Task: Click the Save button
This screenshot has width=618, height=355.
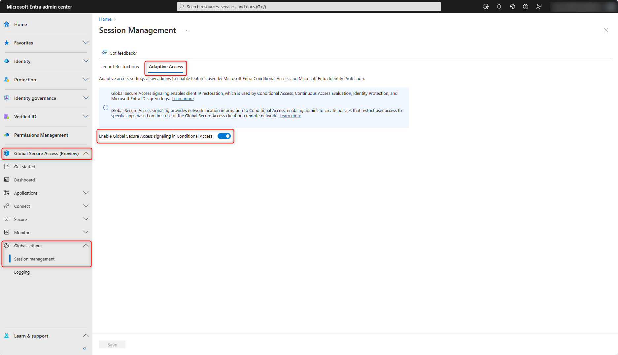Action: pos(112,344)
